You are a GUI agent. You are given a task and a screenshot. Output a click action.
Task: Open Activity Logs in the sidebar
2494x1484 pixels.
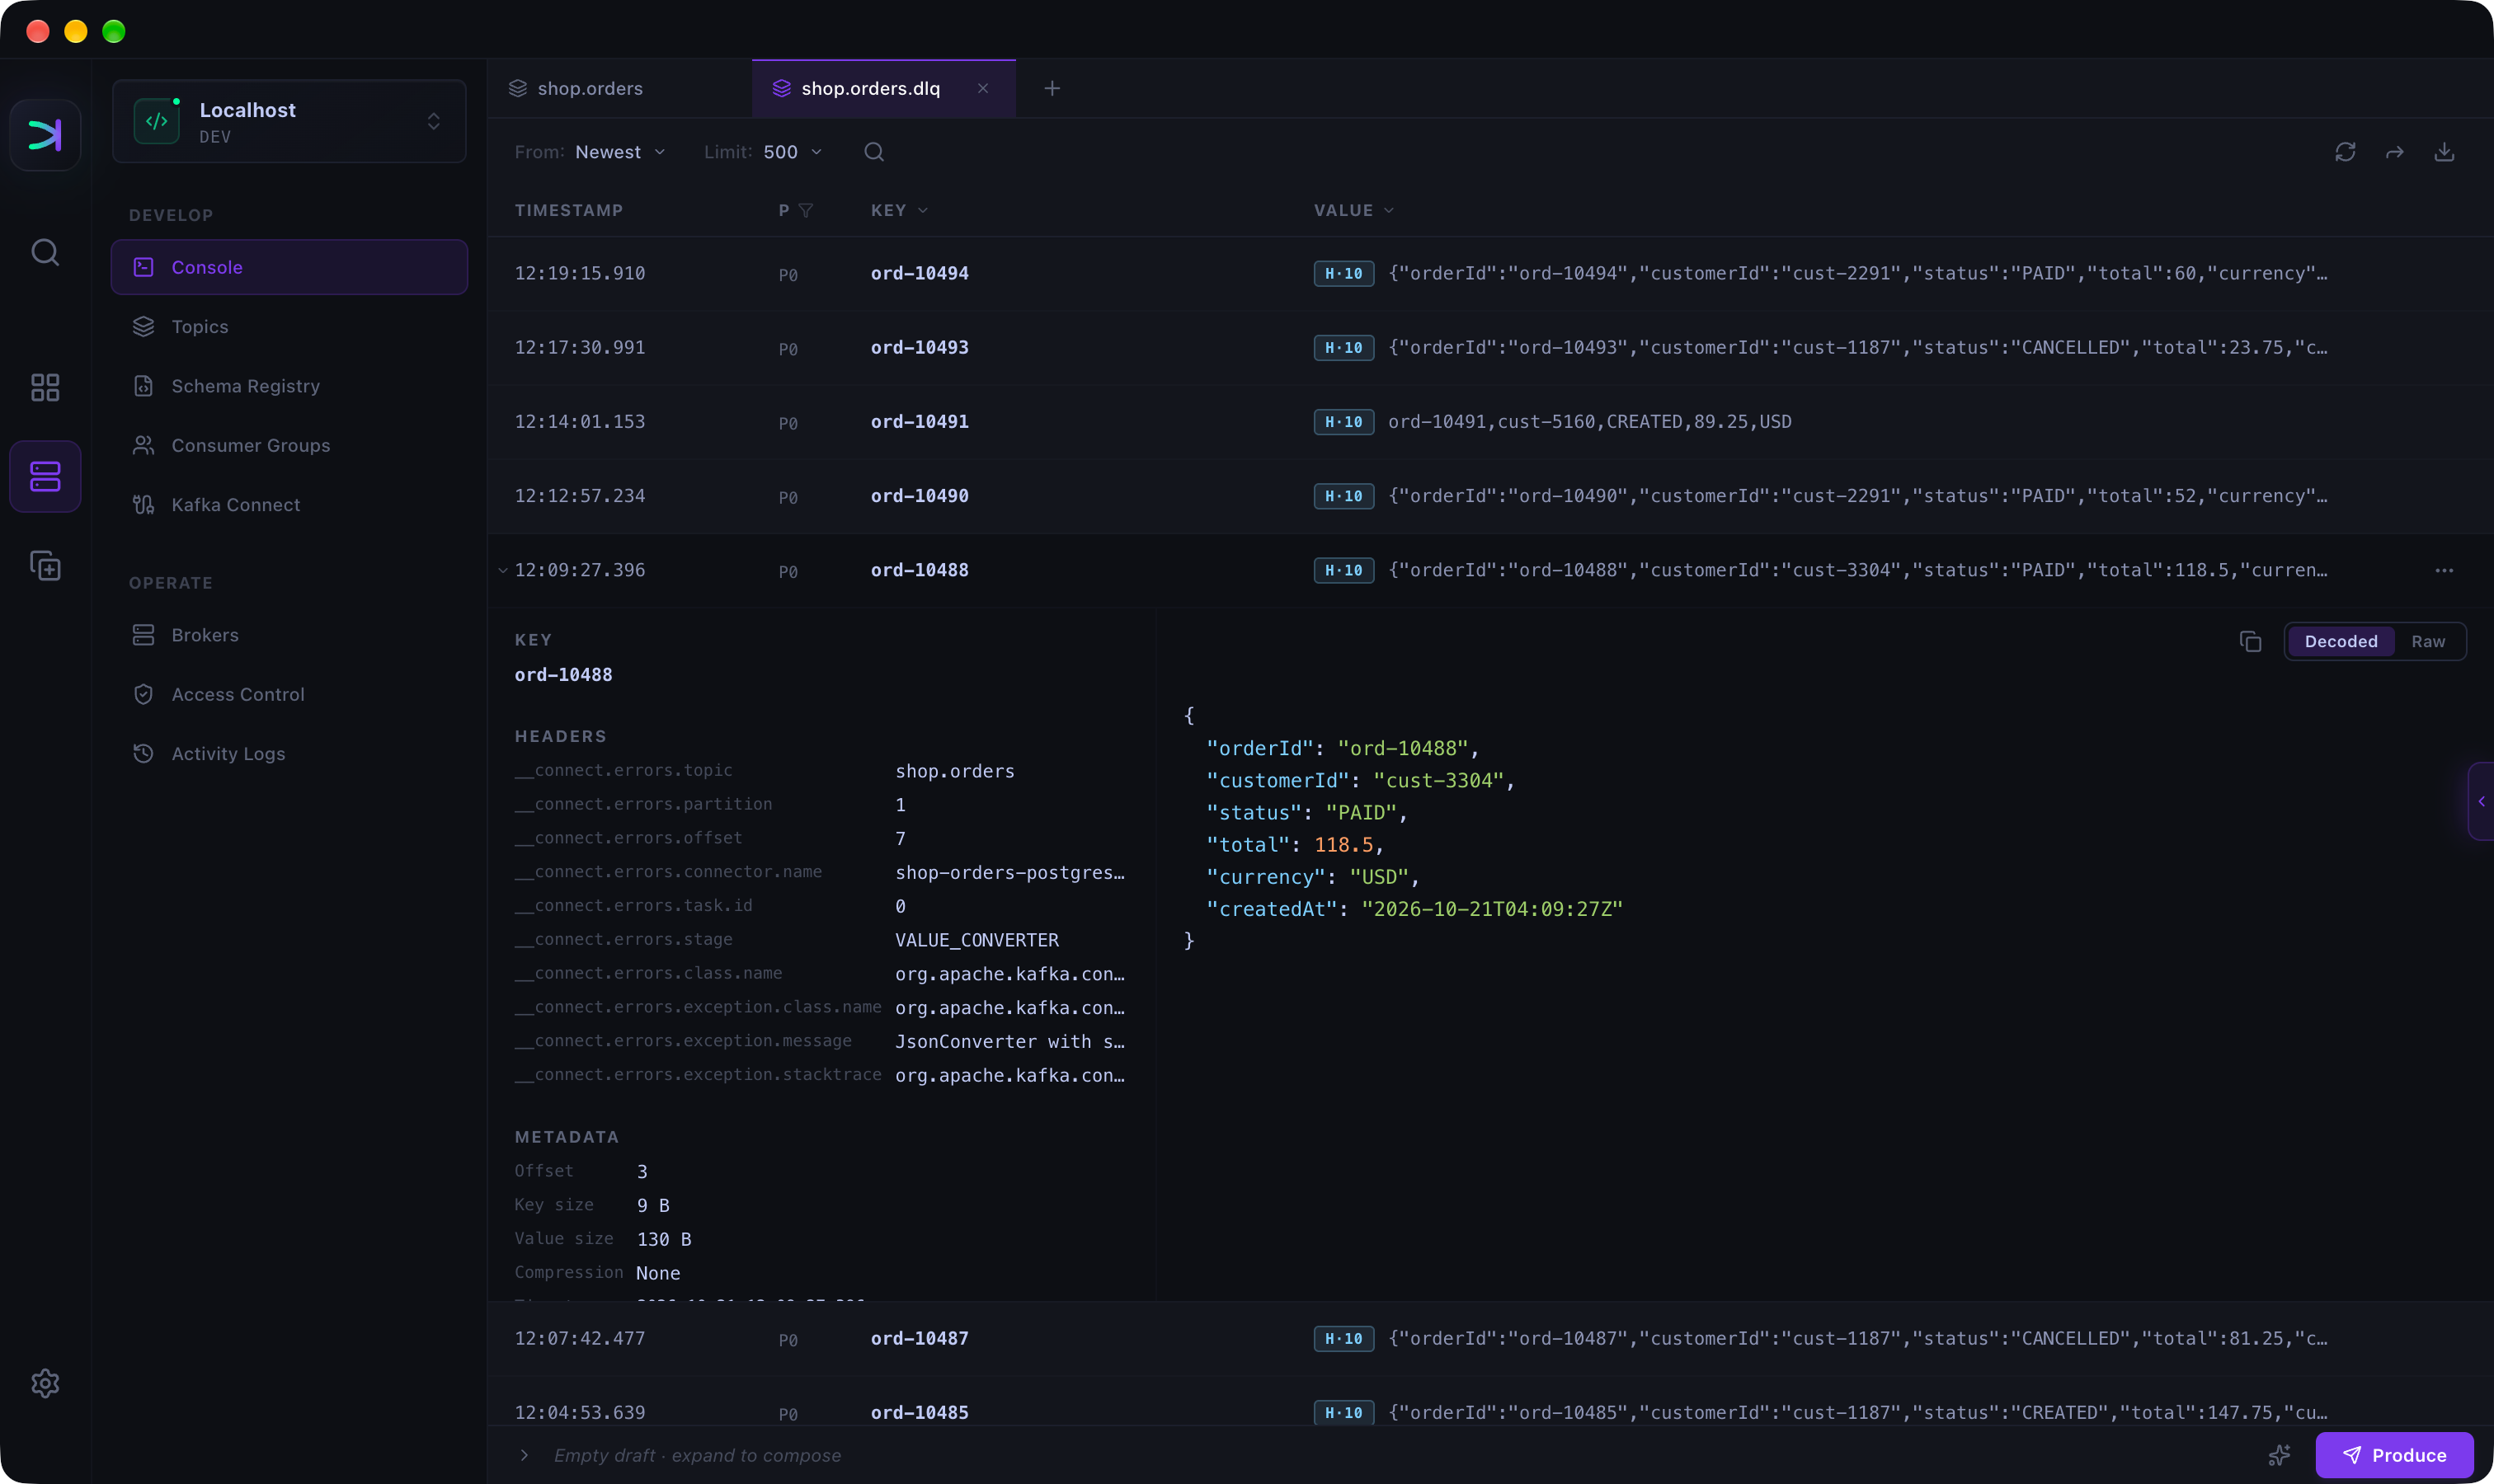click(289, 754)
